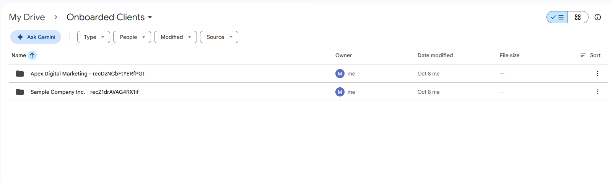Screen dimensions: 613x183
Task: Open the People filter dropdown
Action: pos(132,37)
